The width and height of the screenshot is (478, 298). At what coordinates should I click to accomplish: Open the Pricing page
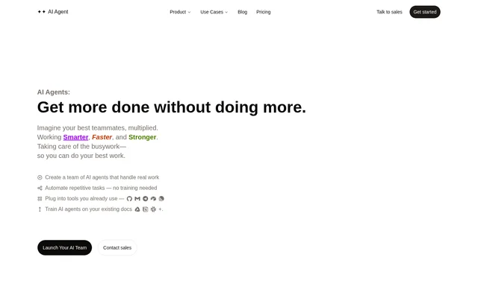click(x=264, y=12)
